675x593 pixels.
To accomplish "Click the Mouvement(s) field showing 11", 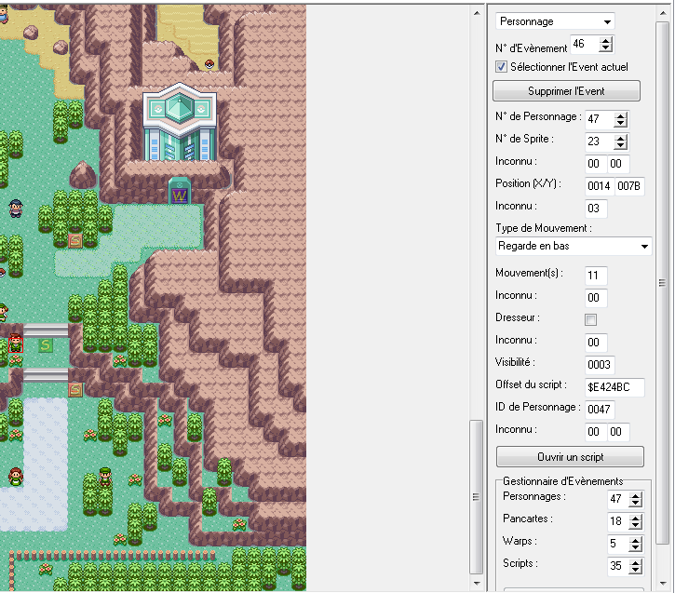I will pos(596,276).
